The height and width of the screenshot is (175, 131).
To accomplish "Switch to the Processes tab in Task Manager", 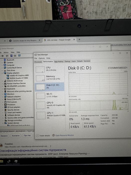I will click(x=38, y=62).
